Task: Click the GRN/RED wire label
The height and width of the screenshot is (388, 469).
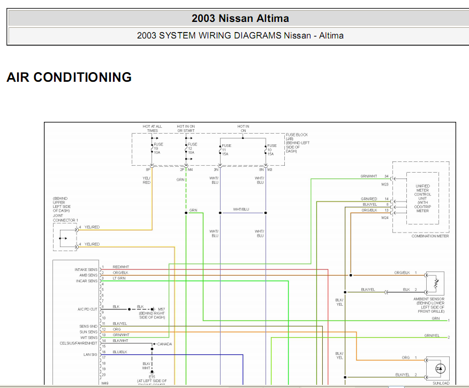Action: click(x=369, y=199)
